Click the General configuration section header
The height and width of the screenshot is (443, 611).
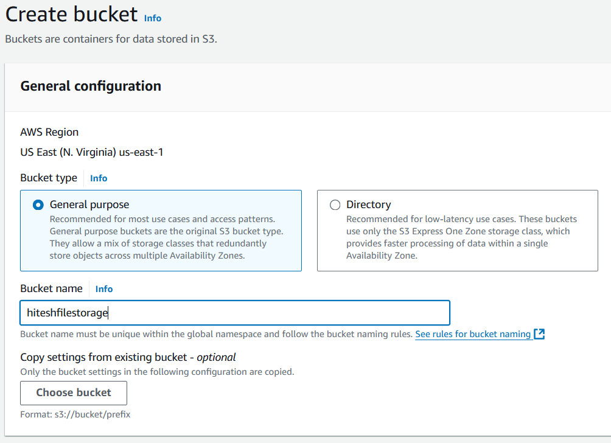click(x=91, y=86)
